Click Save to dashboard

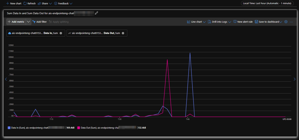coord(268,22)
